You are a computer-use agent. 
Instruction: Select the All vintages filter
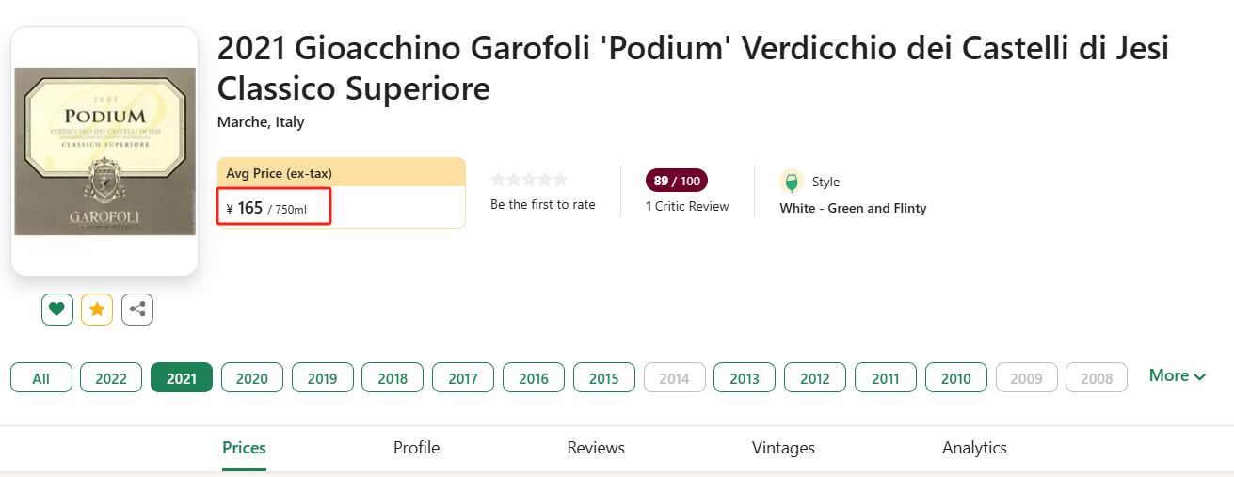click(41, 378)
